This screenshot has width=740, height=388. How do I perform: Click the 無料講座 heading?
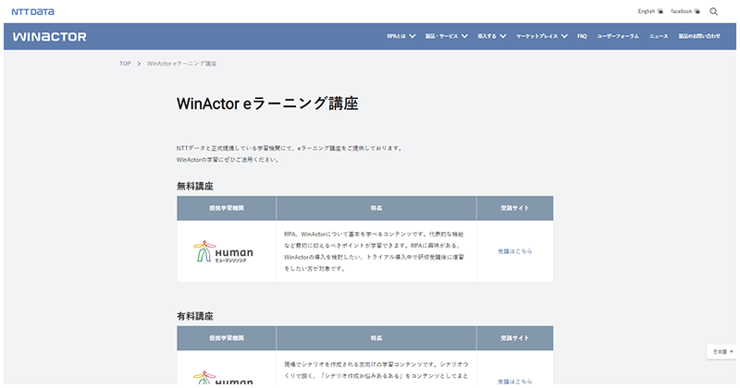[x=195, y=187]
